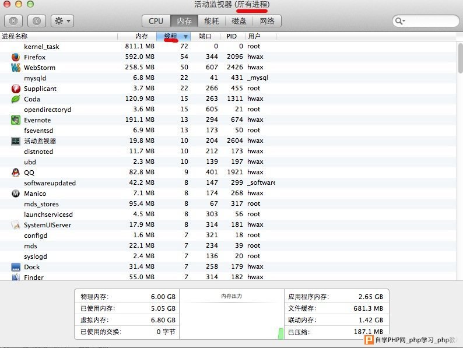Click the WebStorm process icon
This screenshot has height=348, width=463.
16,68
